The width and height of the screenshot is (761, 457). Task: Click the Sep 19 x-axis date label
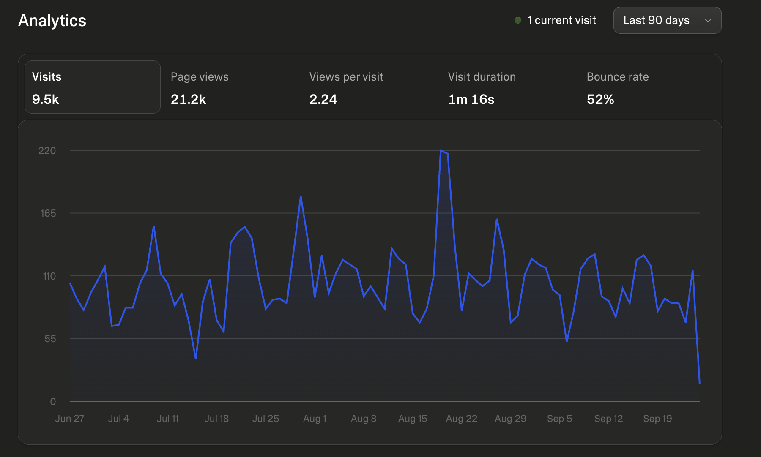[657, 419]
